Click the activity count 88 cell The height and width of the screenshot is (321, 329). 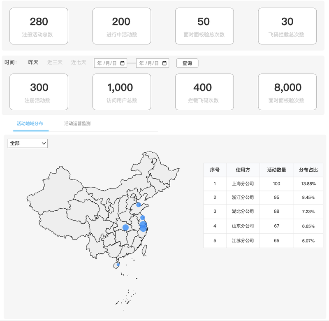(276, 212)
